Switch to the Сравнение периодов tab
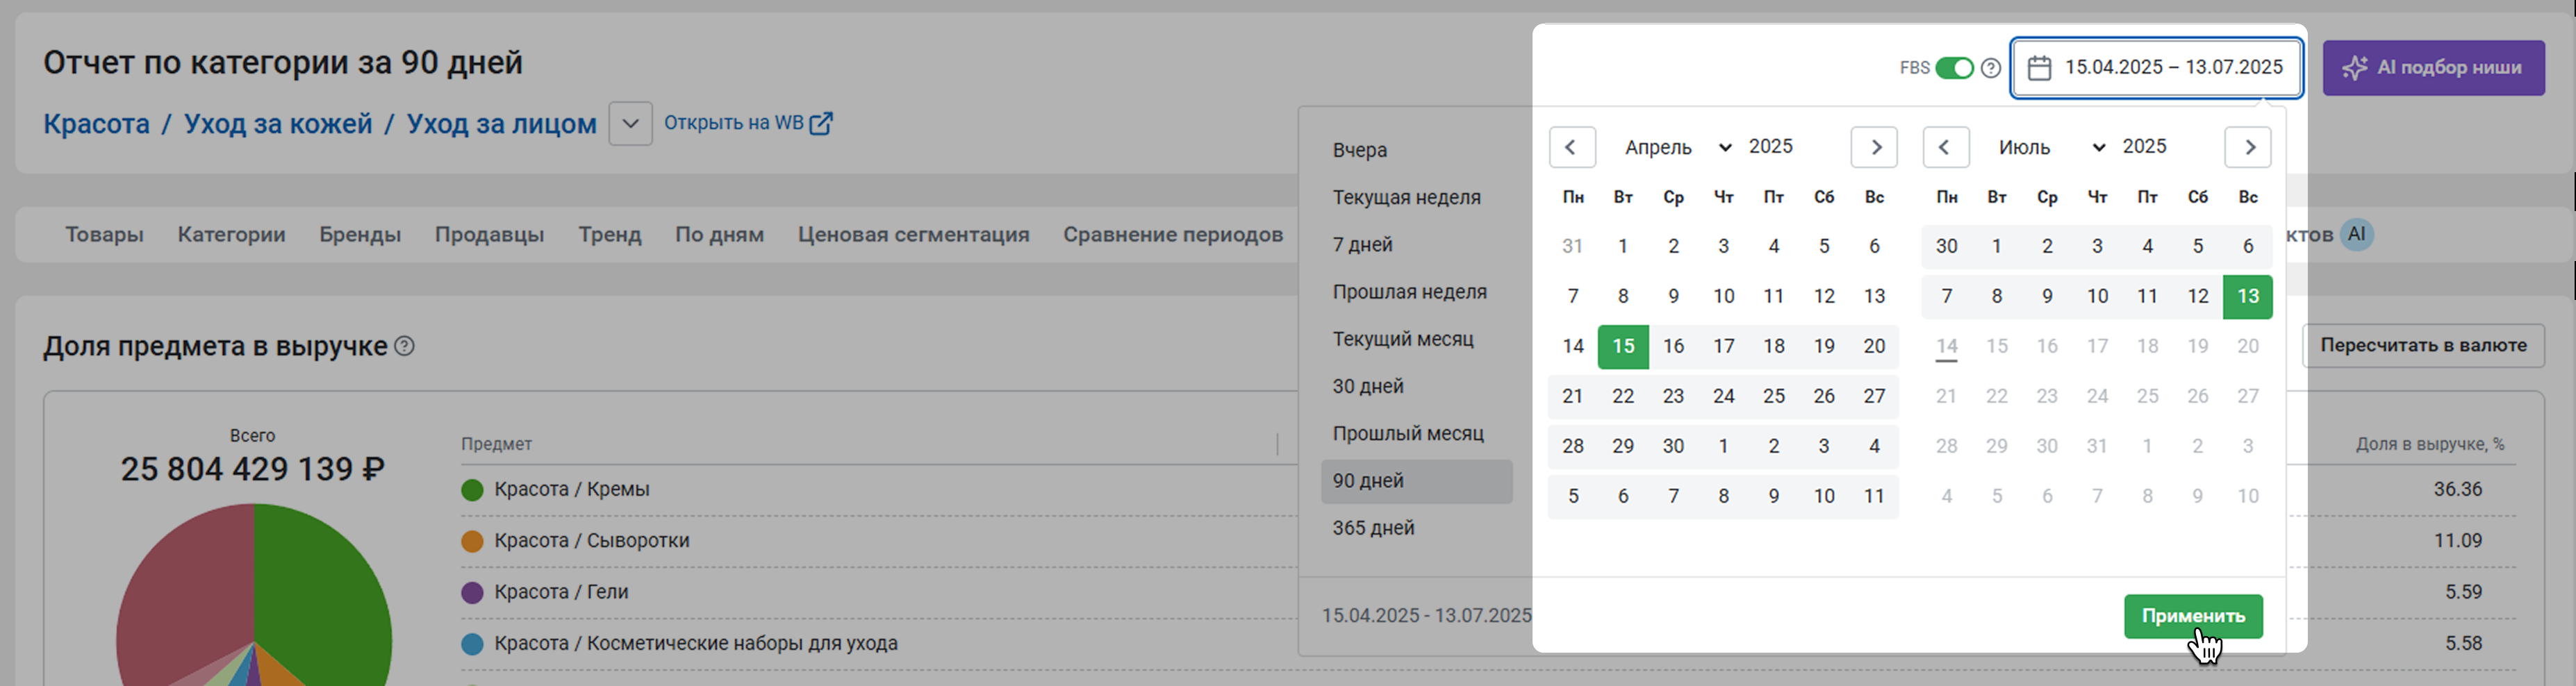 (1173, 234)
